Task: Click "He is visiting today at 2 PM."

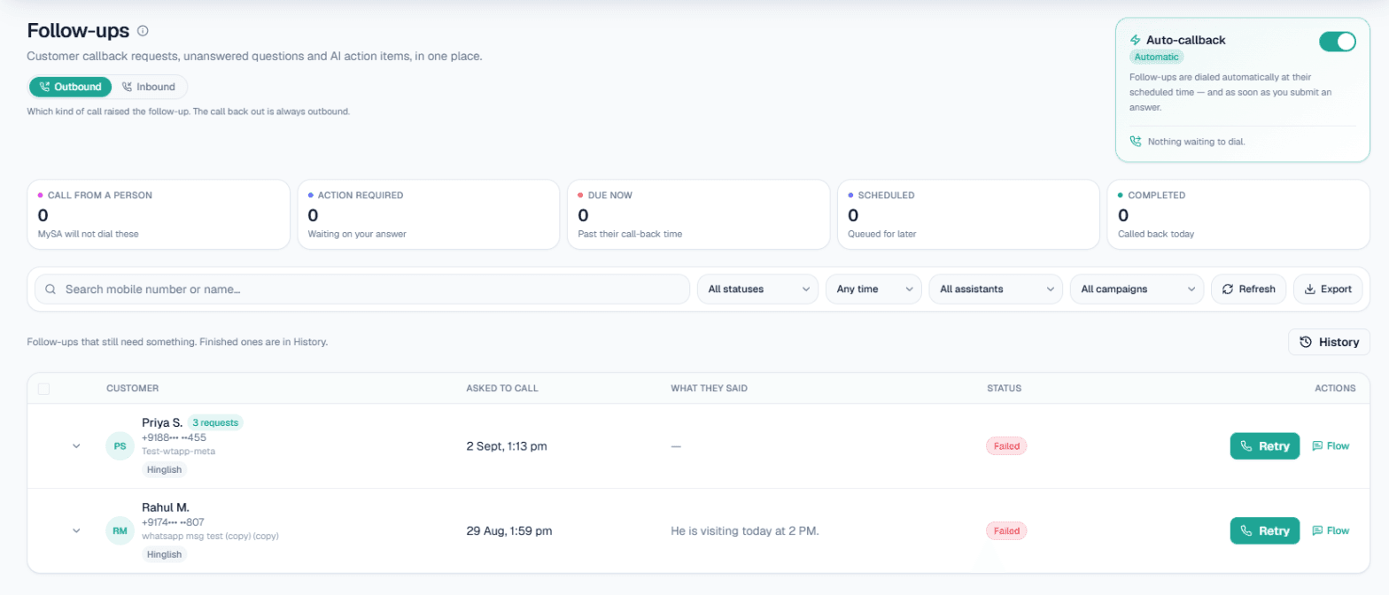Action: [745, 531]
